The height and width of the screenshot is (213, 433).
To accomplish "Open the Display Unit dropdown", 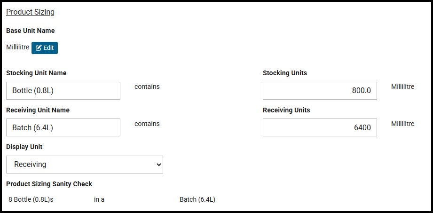I will click(85, 165).
